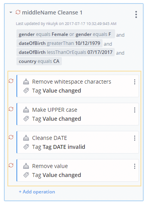The width and height of the screenshot is (146, 202).
Task: Click + Add operation link
Action: point(37,192)
